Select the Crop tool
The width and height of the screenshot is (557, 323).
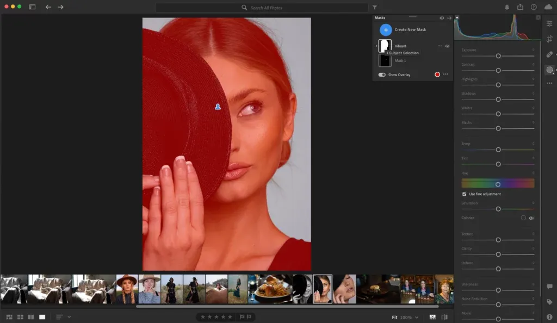coord(549,40)
